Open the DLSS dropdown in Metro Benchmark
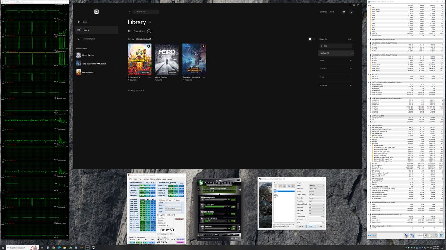 (x=317, y=214)
